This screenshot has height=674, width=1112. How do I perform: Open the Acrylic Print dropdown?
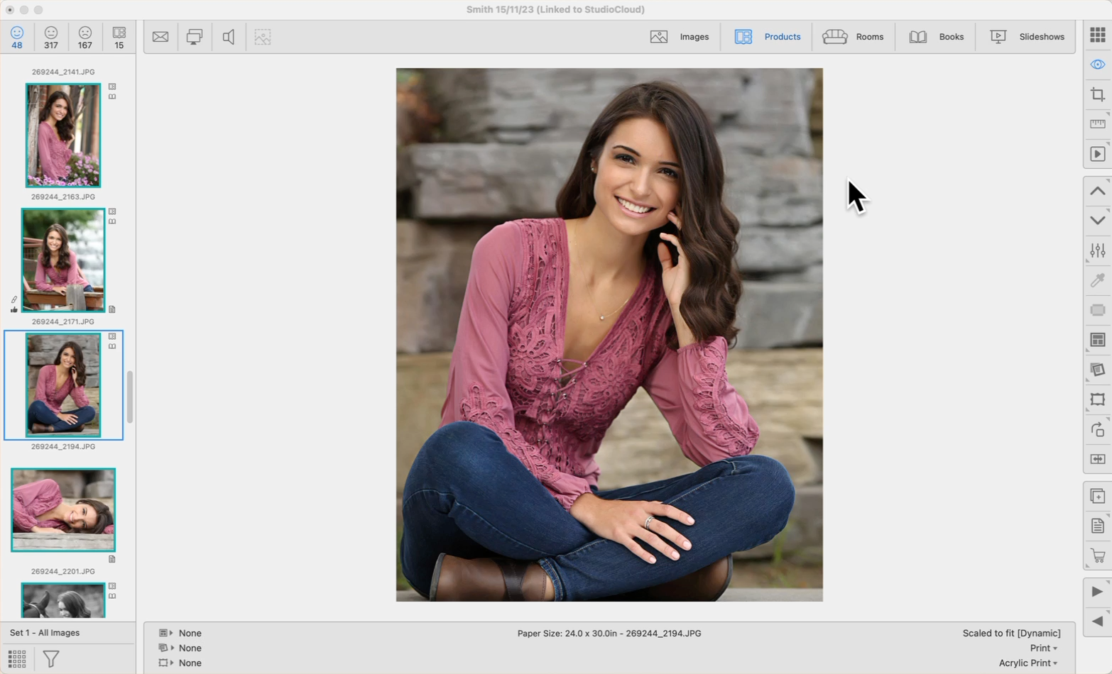(1027, 663)
